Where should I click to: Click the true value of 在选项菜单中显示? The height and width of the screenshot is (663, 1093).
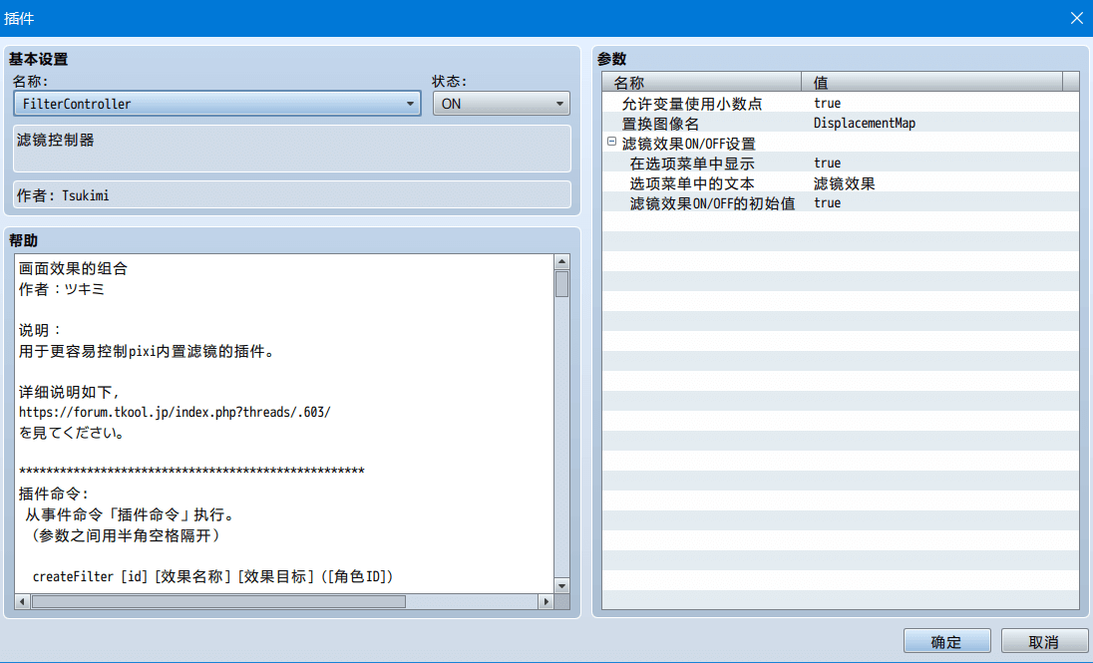[x=828, y=164]
